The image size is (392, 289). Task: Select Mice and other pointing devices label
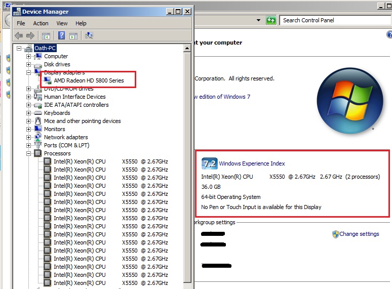point(82,121)
